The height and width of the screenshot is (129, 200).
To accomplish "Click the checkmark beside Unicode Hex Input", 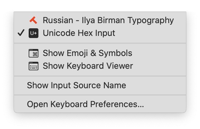I will click(21, 33).
